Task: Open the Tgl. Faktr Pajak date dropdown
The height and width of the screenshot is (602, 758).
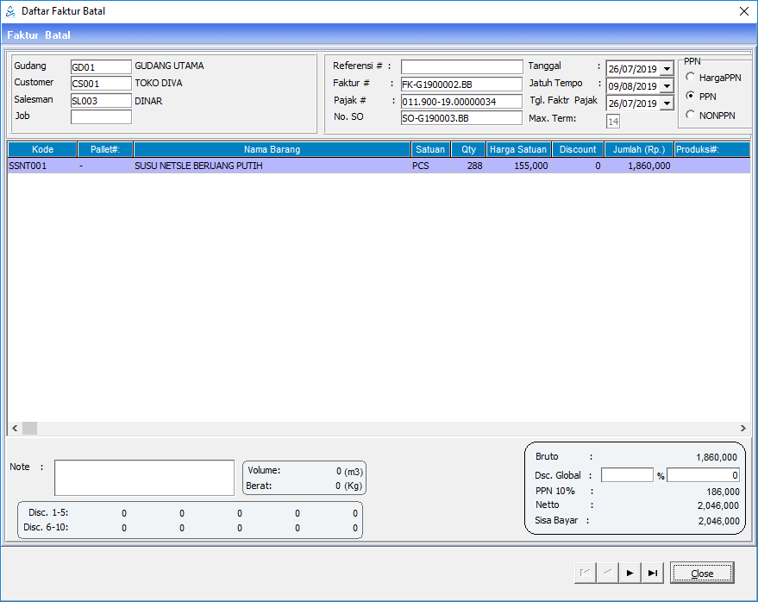Action: click(x=667, y=103)
